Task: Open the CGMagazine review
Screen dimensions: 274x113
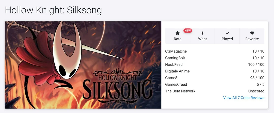Action: pyautogui.click(x=215, y=51)
